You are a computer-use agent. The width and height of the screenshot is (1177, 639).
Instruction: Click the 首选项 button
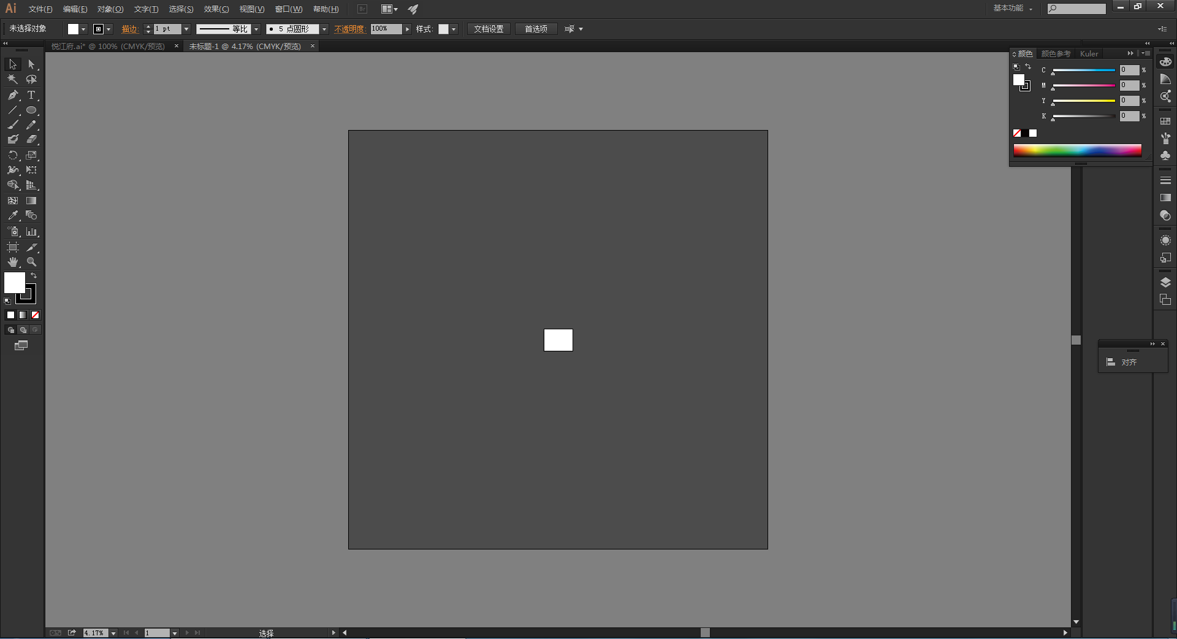coord(536,29)
